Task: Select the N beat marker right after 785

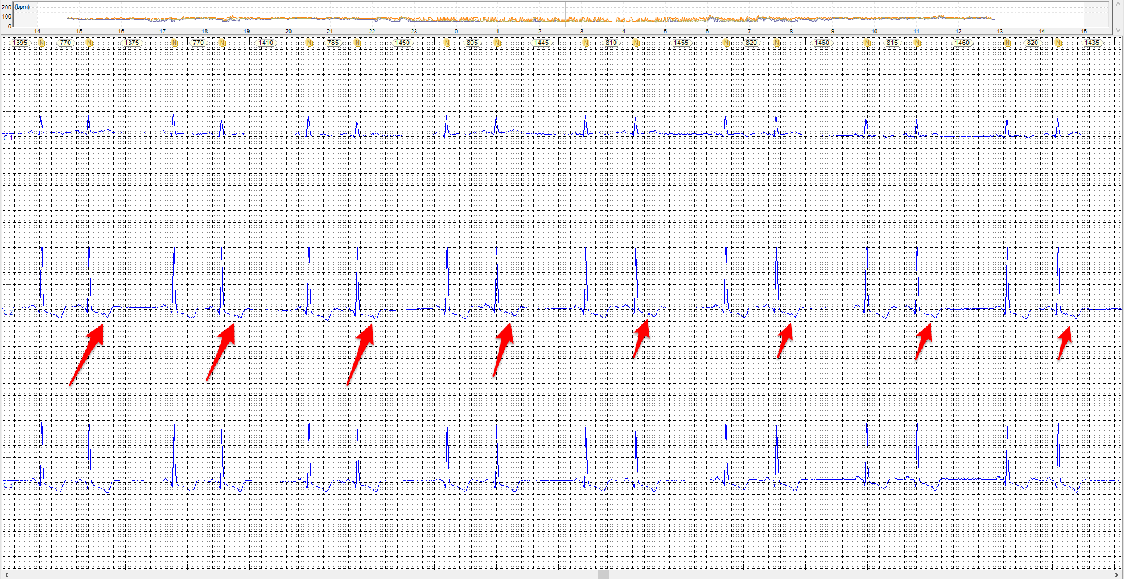Action: click(357, 43)
